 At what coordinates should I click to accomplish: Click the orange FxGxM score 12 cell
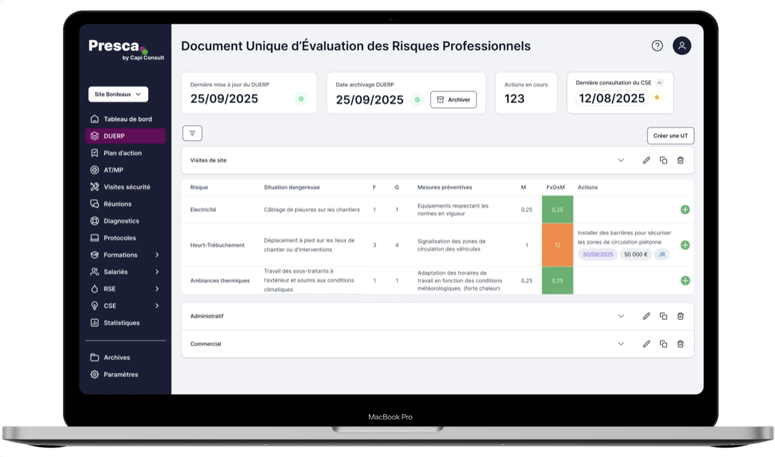[x=557, y=245]
